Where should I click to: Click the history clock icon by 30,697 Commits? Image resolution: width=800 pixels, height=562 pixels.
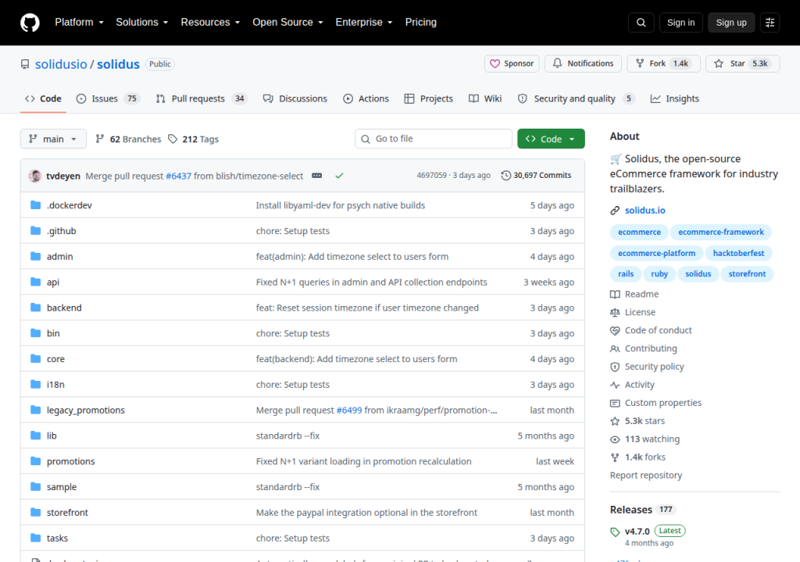tap(505, 176)
